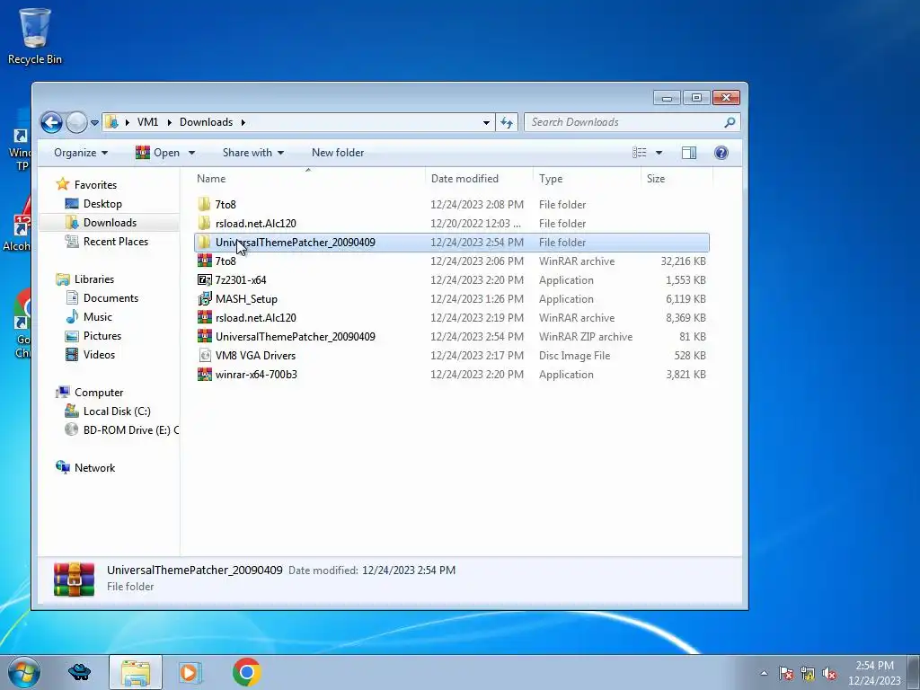Click the spy hat taskbar icon

(x=79, y=672)
